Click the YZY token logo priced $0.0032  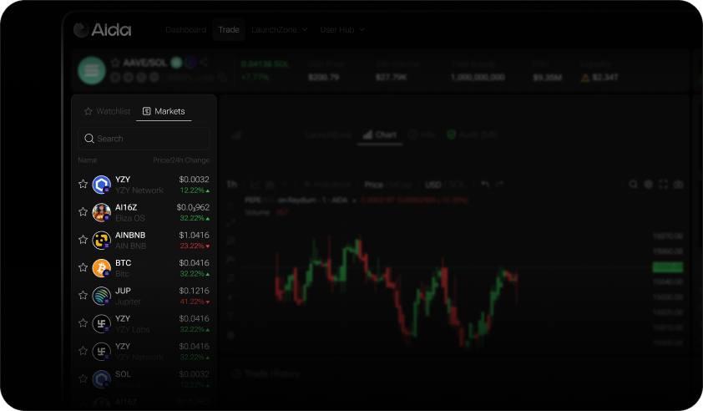[x=101, y=185]
